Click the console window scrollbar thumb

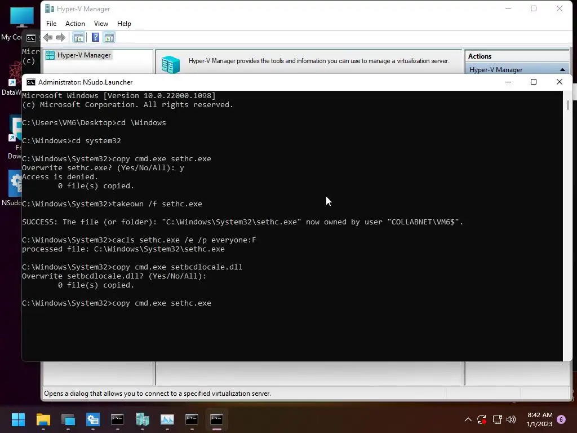click(x=568, y=104)
